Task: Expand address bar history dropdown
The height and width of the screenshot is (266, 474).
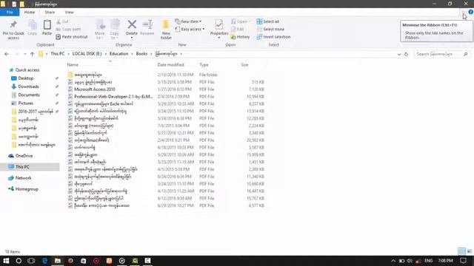Action: tap(399, 54)
